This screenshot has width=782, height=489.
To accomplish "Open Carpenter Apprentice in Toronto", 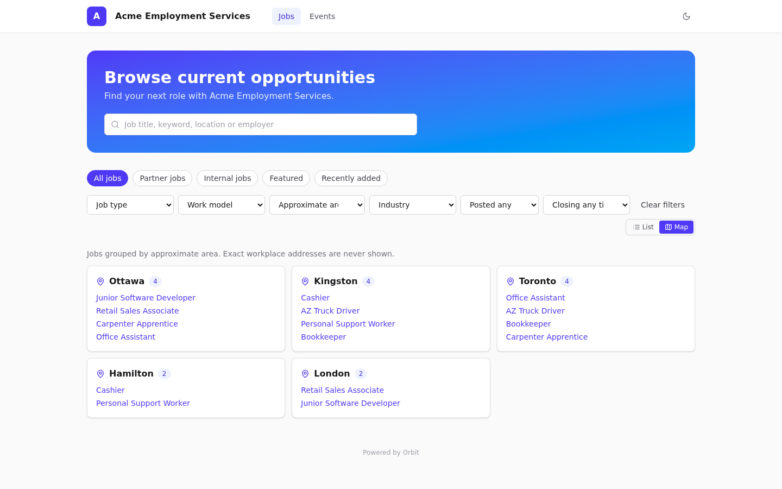I will pyautogui.click(x=547, y=337).
